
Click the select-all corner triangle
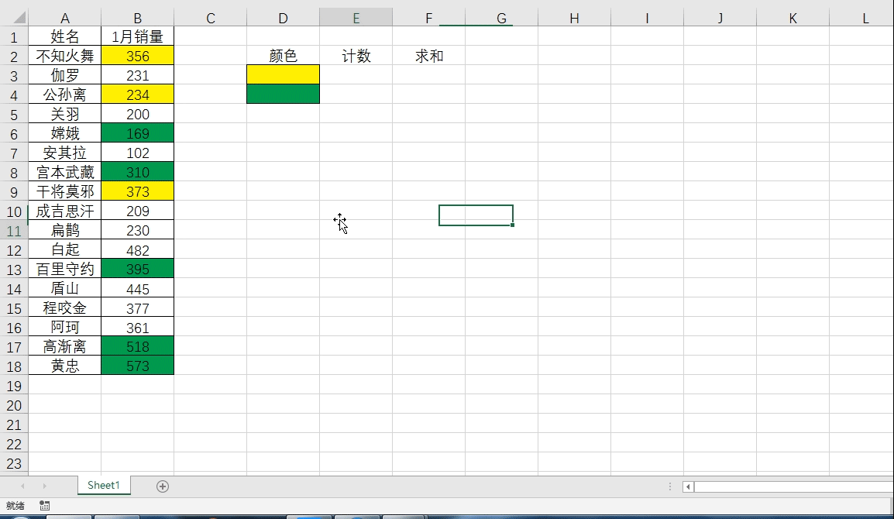point(20,18)
